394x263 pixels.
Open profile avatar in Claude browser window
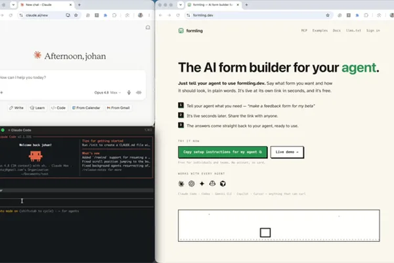(x=141, y=15)
